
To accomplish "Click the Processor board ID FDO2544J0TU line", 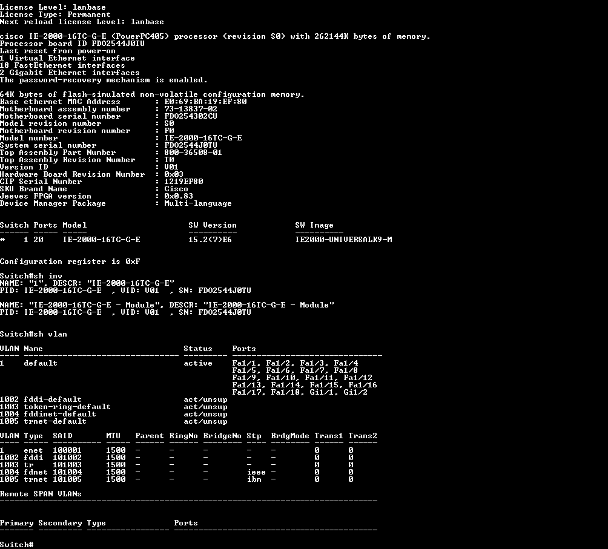I will pos(72,44).
